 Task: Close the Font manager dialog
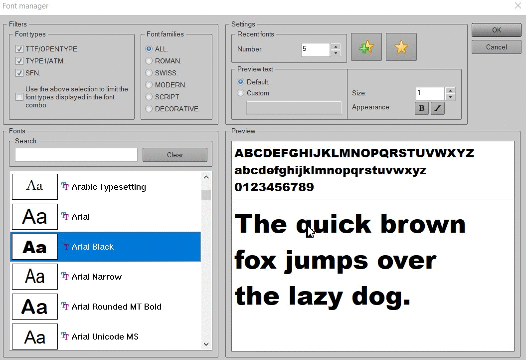(518, 5)
